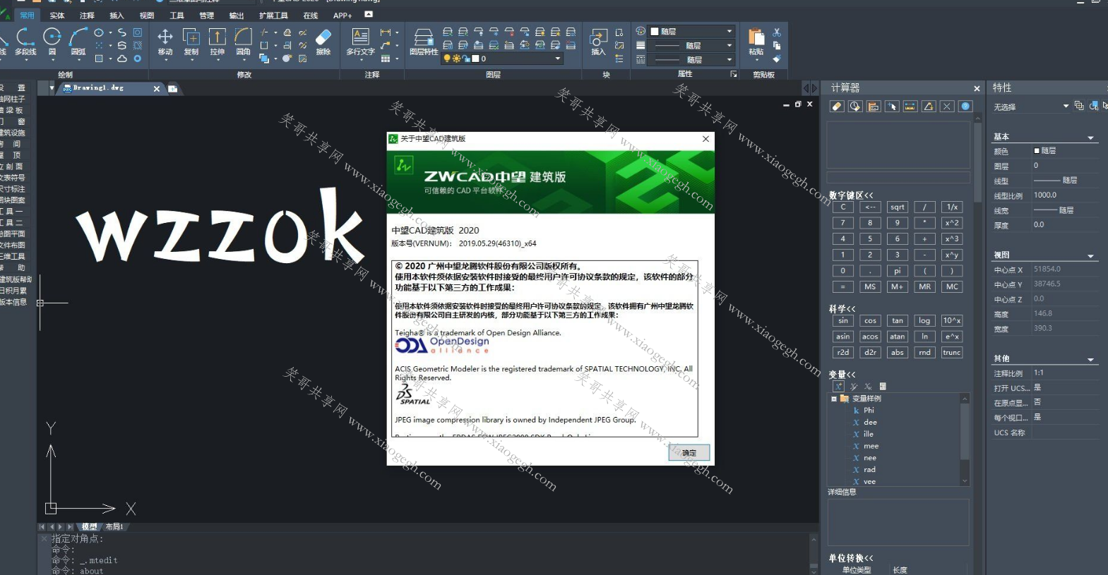Select the mee variable in the tree
The width and height of the screenshot is (1108, 575).
click(x=871, y=446)
